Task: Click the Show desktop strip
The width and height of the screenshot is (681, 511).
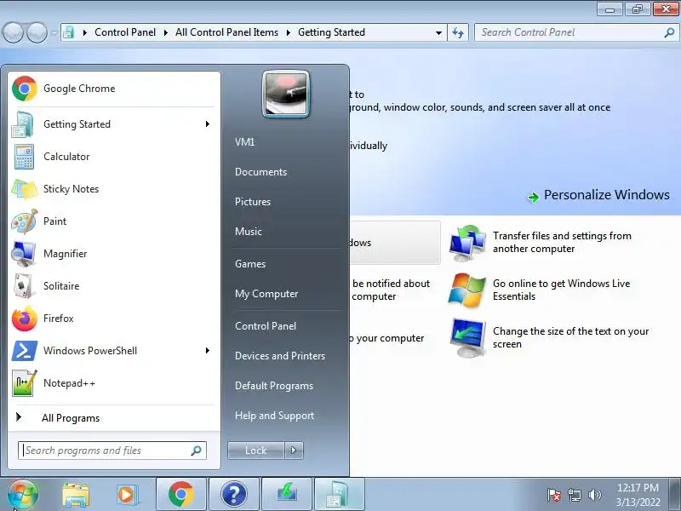Action: pos(674,495)
